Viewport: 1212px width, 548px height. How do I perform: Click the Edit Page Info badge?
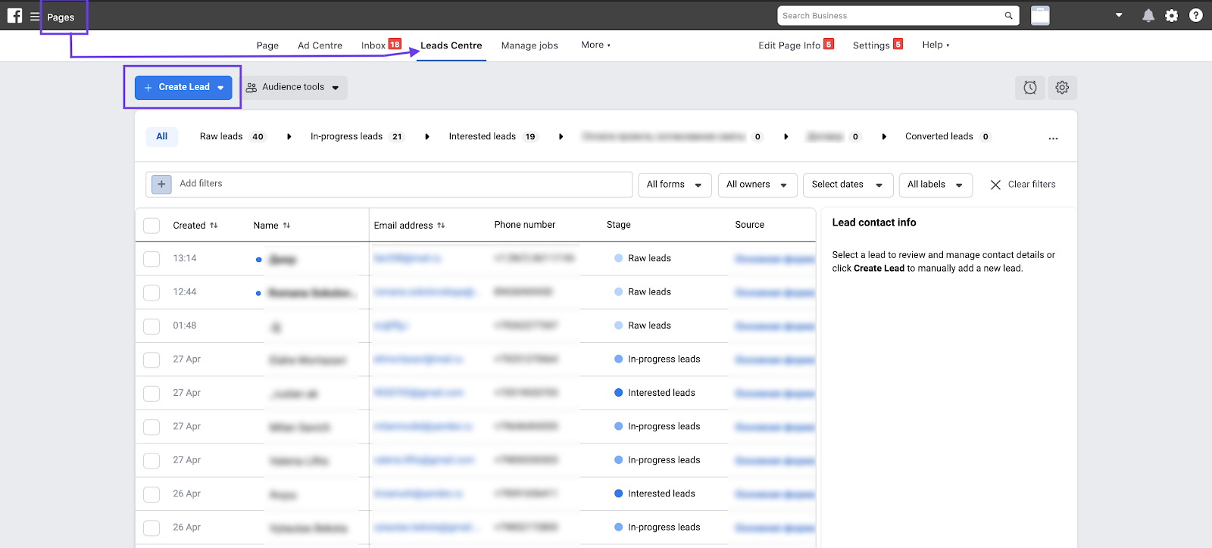(829, 44)
